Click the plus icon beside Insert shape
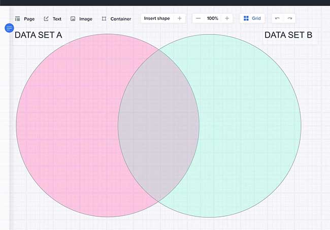Viewport: 330px width, 230px height. (x=179, y=18)
